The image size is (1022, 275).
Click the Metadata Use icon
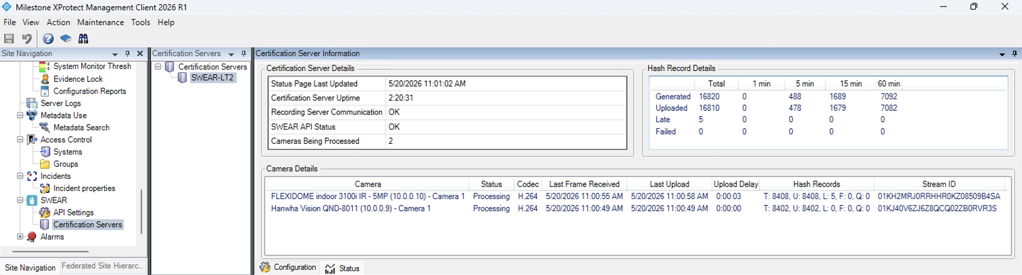32,115
